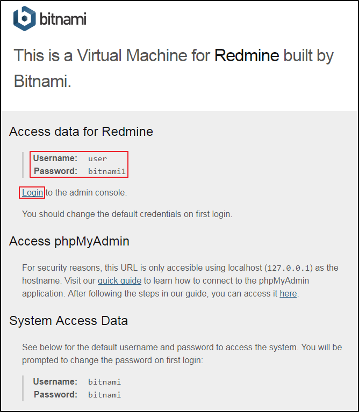The height and width of the screenshot is (412, 359).
Task: Click the system password value 'bitnami'
Action: tap(104, 395)
